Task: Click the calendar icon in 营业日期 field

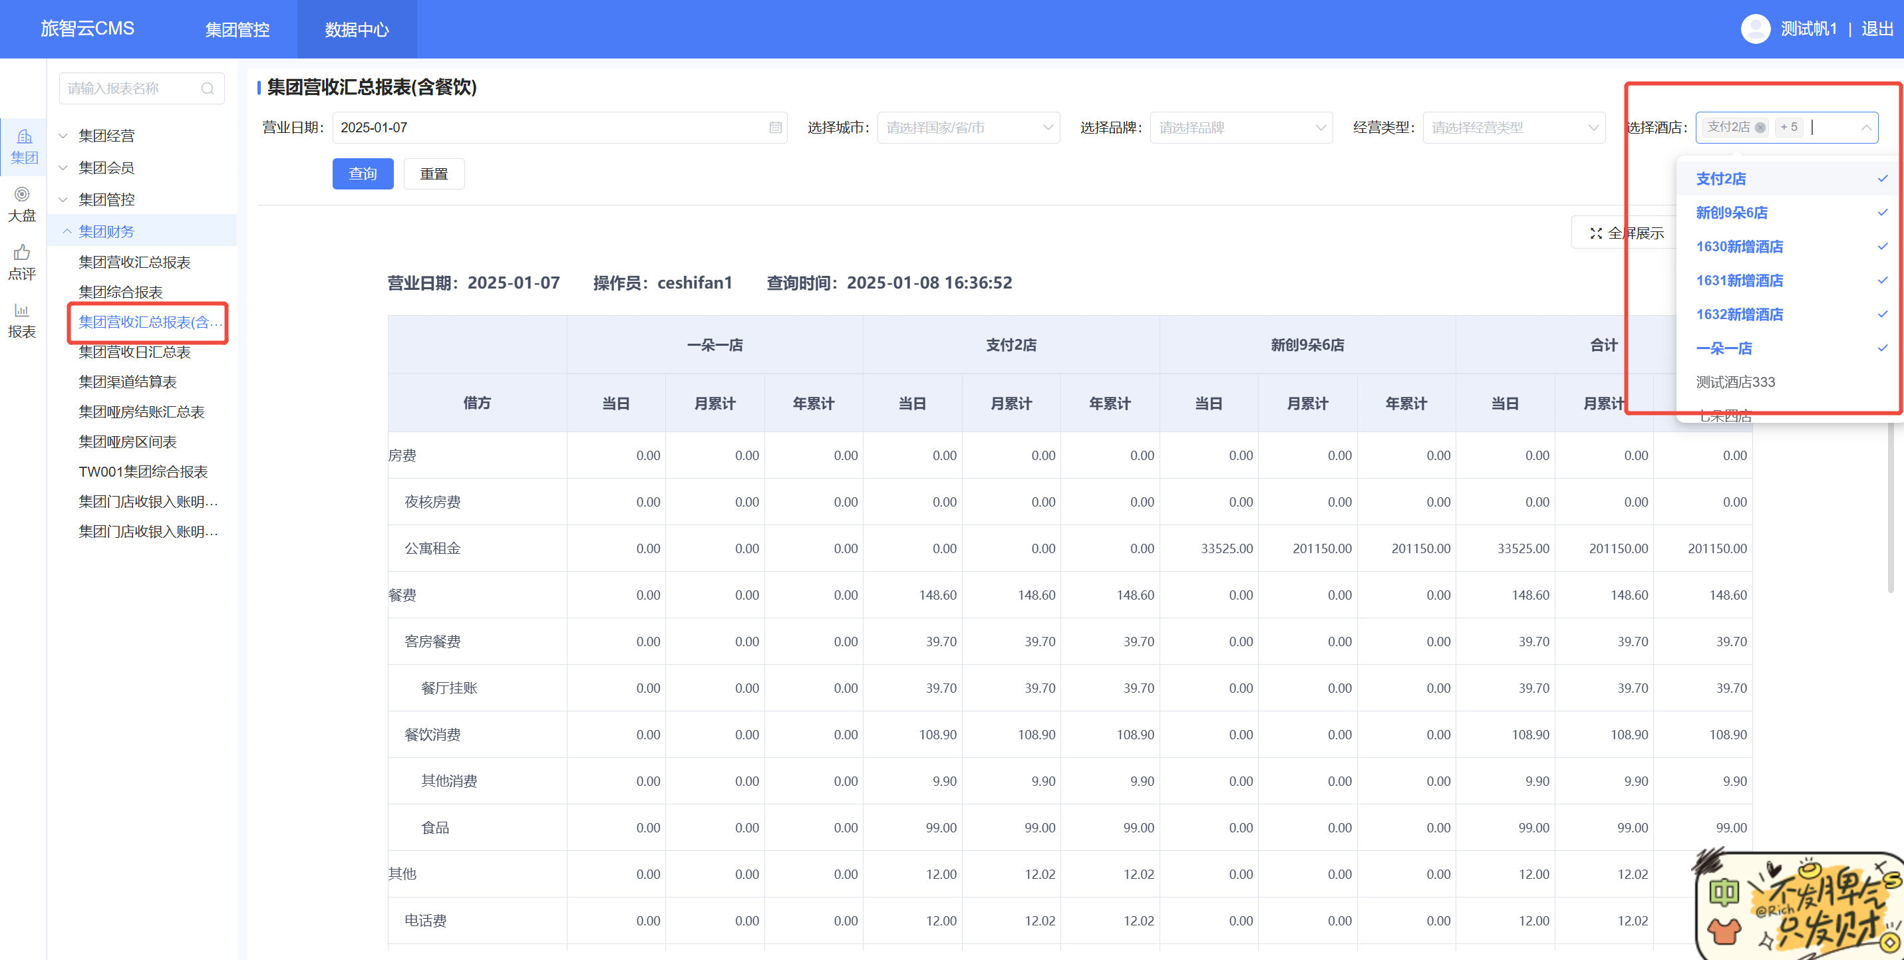Action: [x=775, y=128]
